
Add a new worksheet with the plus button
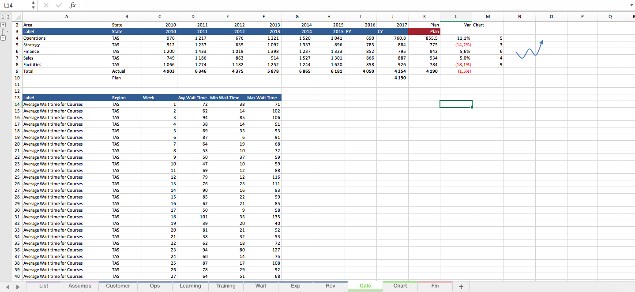[461, 286]
